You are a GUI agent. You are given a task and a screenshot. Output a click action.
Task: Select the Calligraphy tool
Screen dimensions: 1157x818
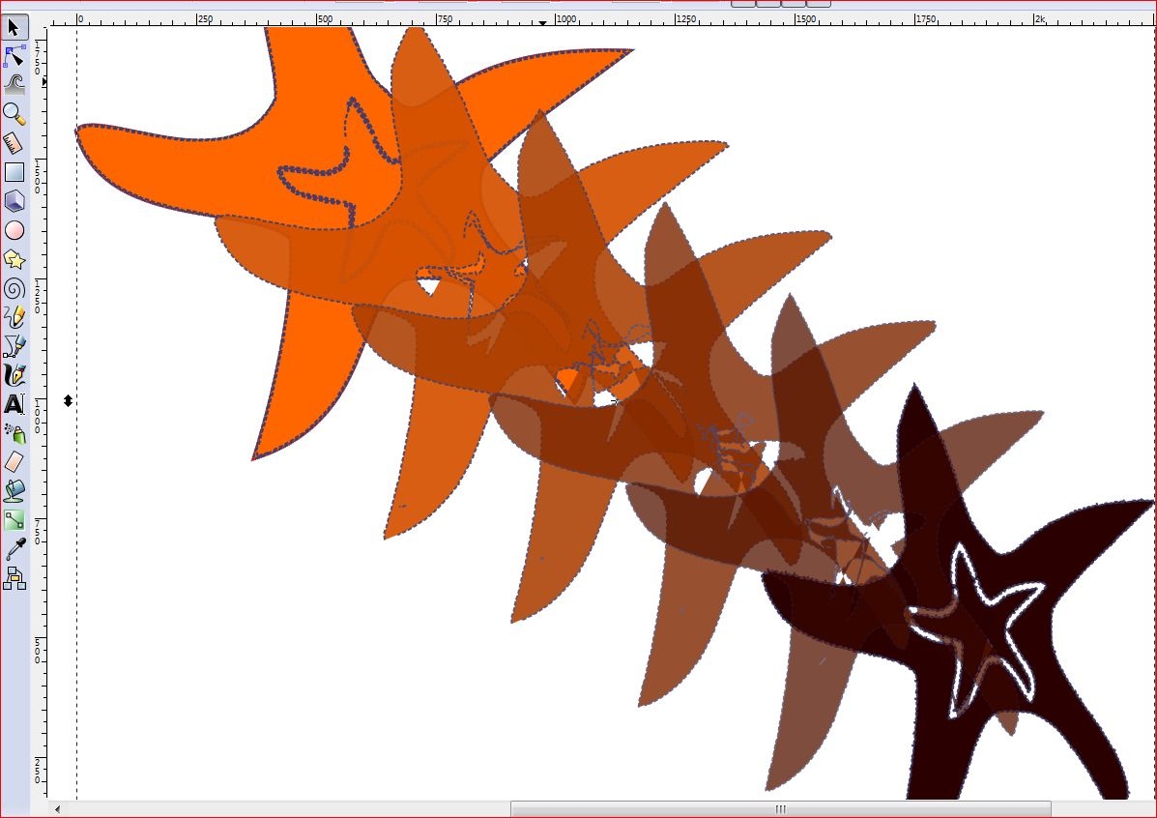pyautogui.click(x=14, y=375)
